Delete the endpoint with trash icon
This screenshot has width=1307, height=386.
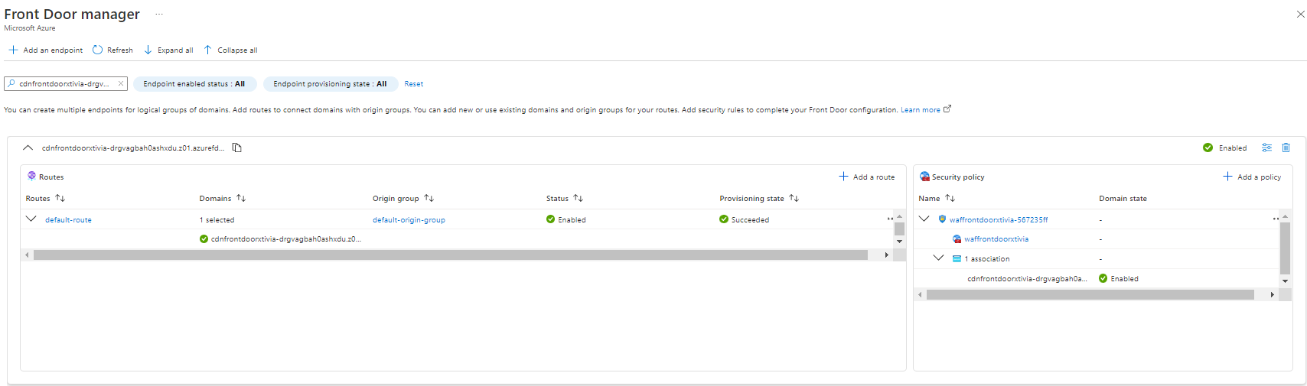pyautogui.click(x=1286, y=148)
